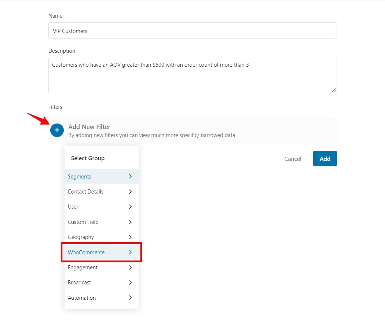Click the Cancel link
Image resolution: width=385 pixels, height=328 pixels.
pos(293,159)
